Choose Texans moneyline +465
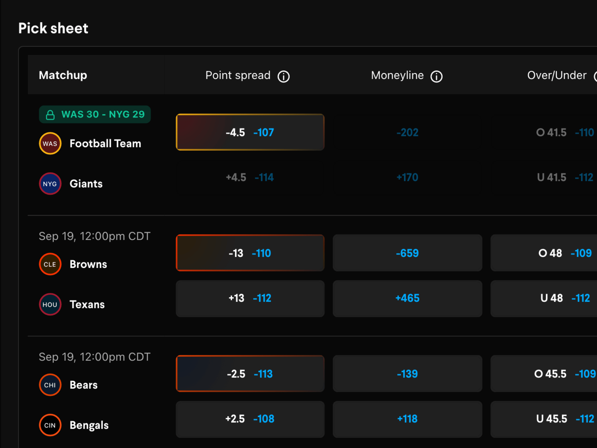This screenshot has width=597, height=448. coord(407,298)
